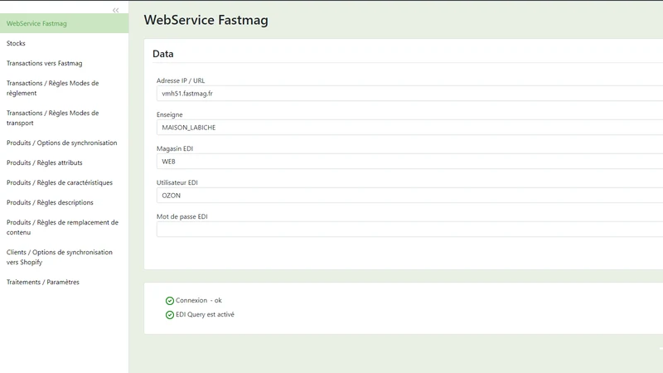
Task: Click the Connexion ok check icon
Action: tap(170, 301)
